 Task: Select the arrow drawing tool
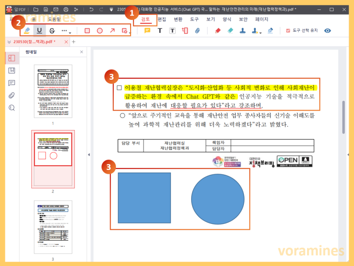coord(112,31)
